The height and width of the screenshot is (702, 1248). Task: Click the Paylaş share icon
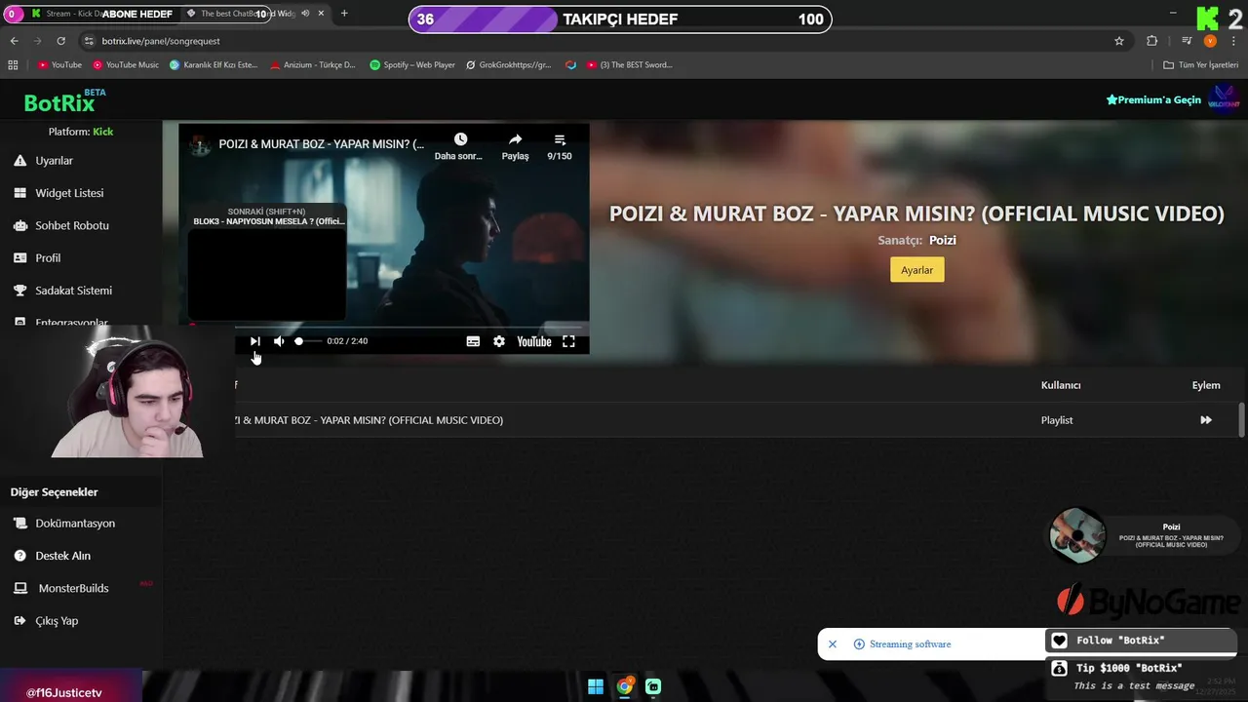pyautogui.click(x=515, y=140)
